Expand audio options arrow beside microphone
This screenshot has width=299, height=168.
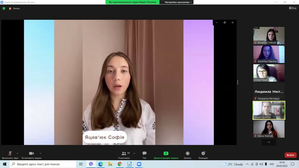[x=18, y=153]
